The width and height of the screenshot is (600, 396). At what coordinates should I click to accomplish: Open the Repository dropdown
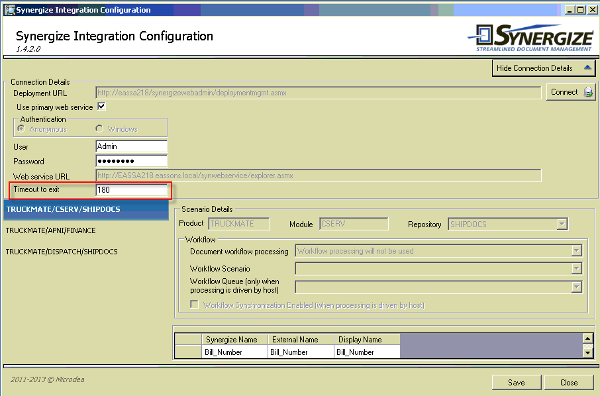pos(562,224)
